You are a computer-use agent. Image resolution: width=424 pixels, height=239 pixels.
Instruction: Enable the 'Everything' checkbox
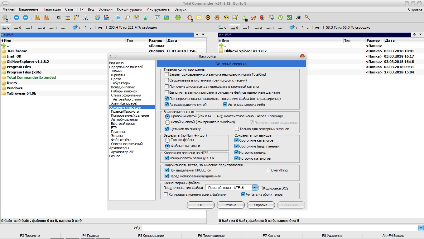pyautogui.click(x=268, y=170)
